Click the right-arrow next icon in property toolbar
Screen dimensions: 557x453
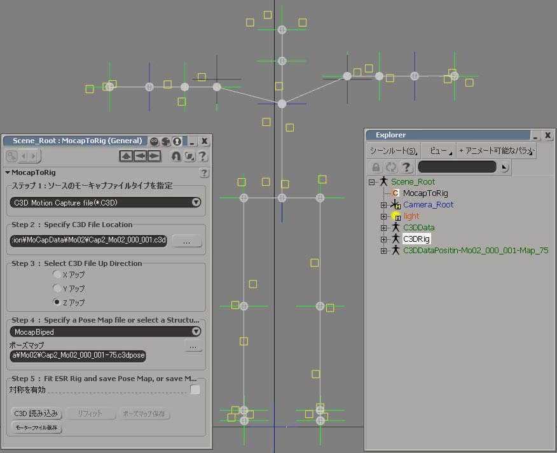click(154, 157)
